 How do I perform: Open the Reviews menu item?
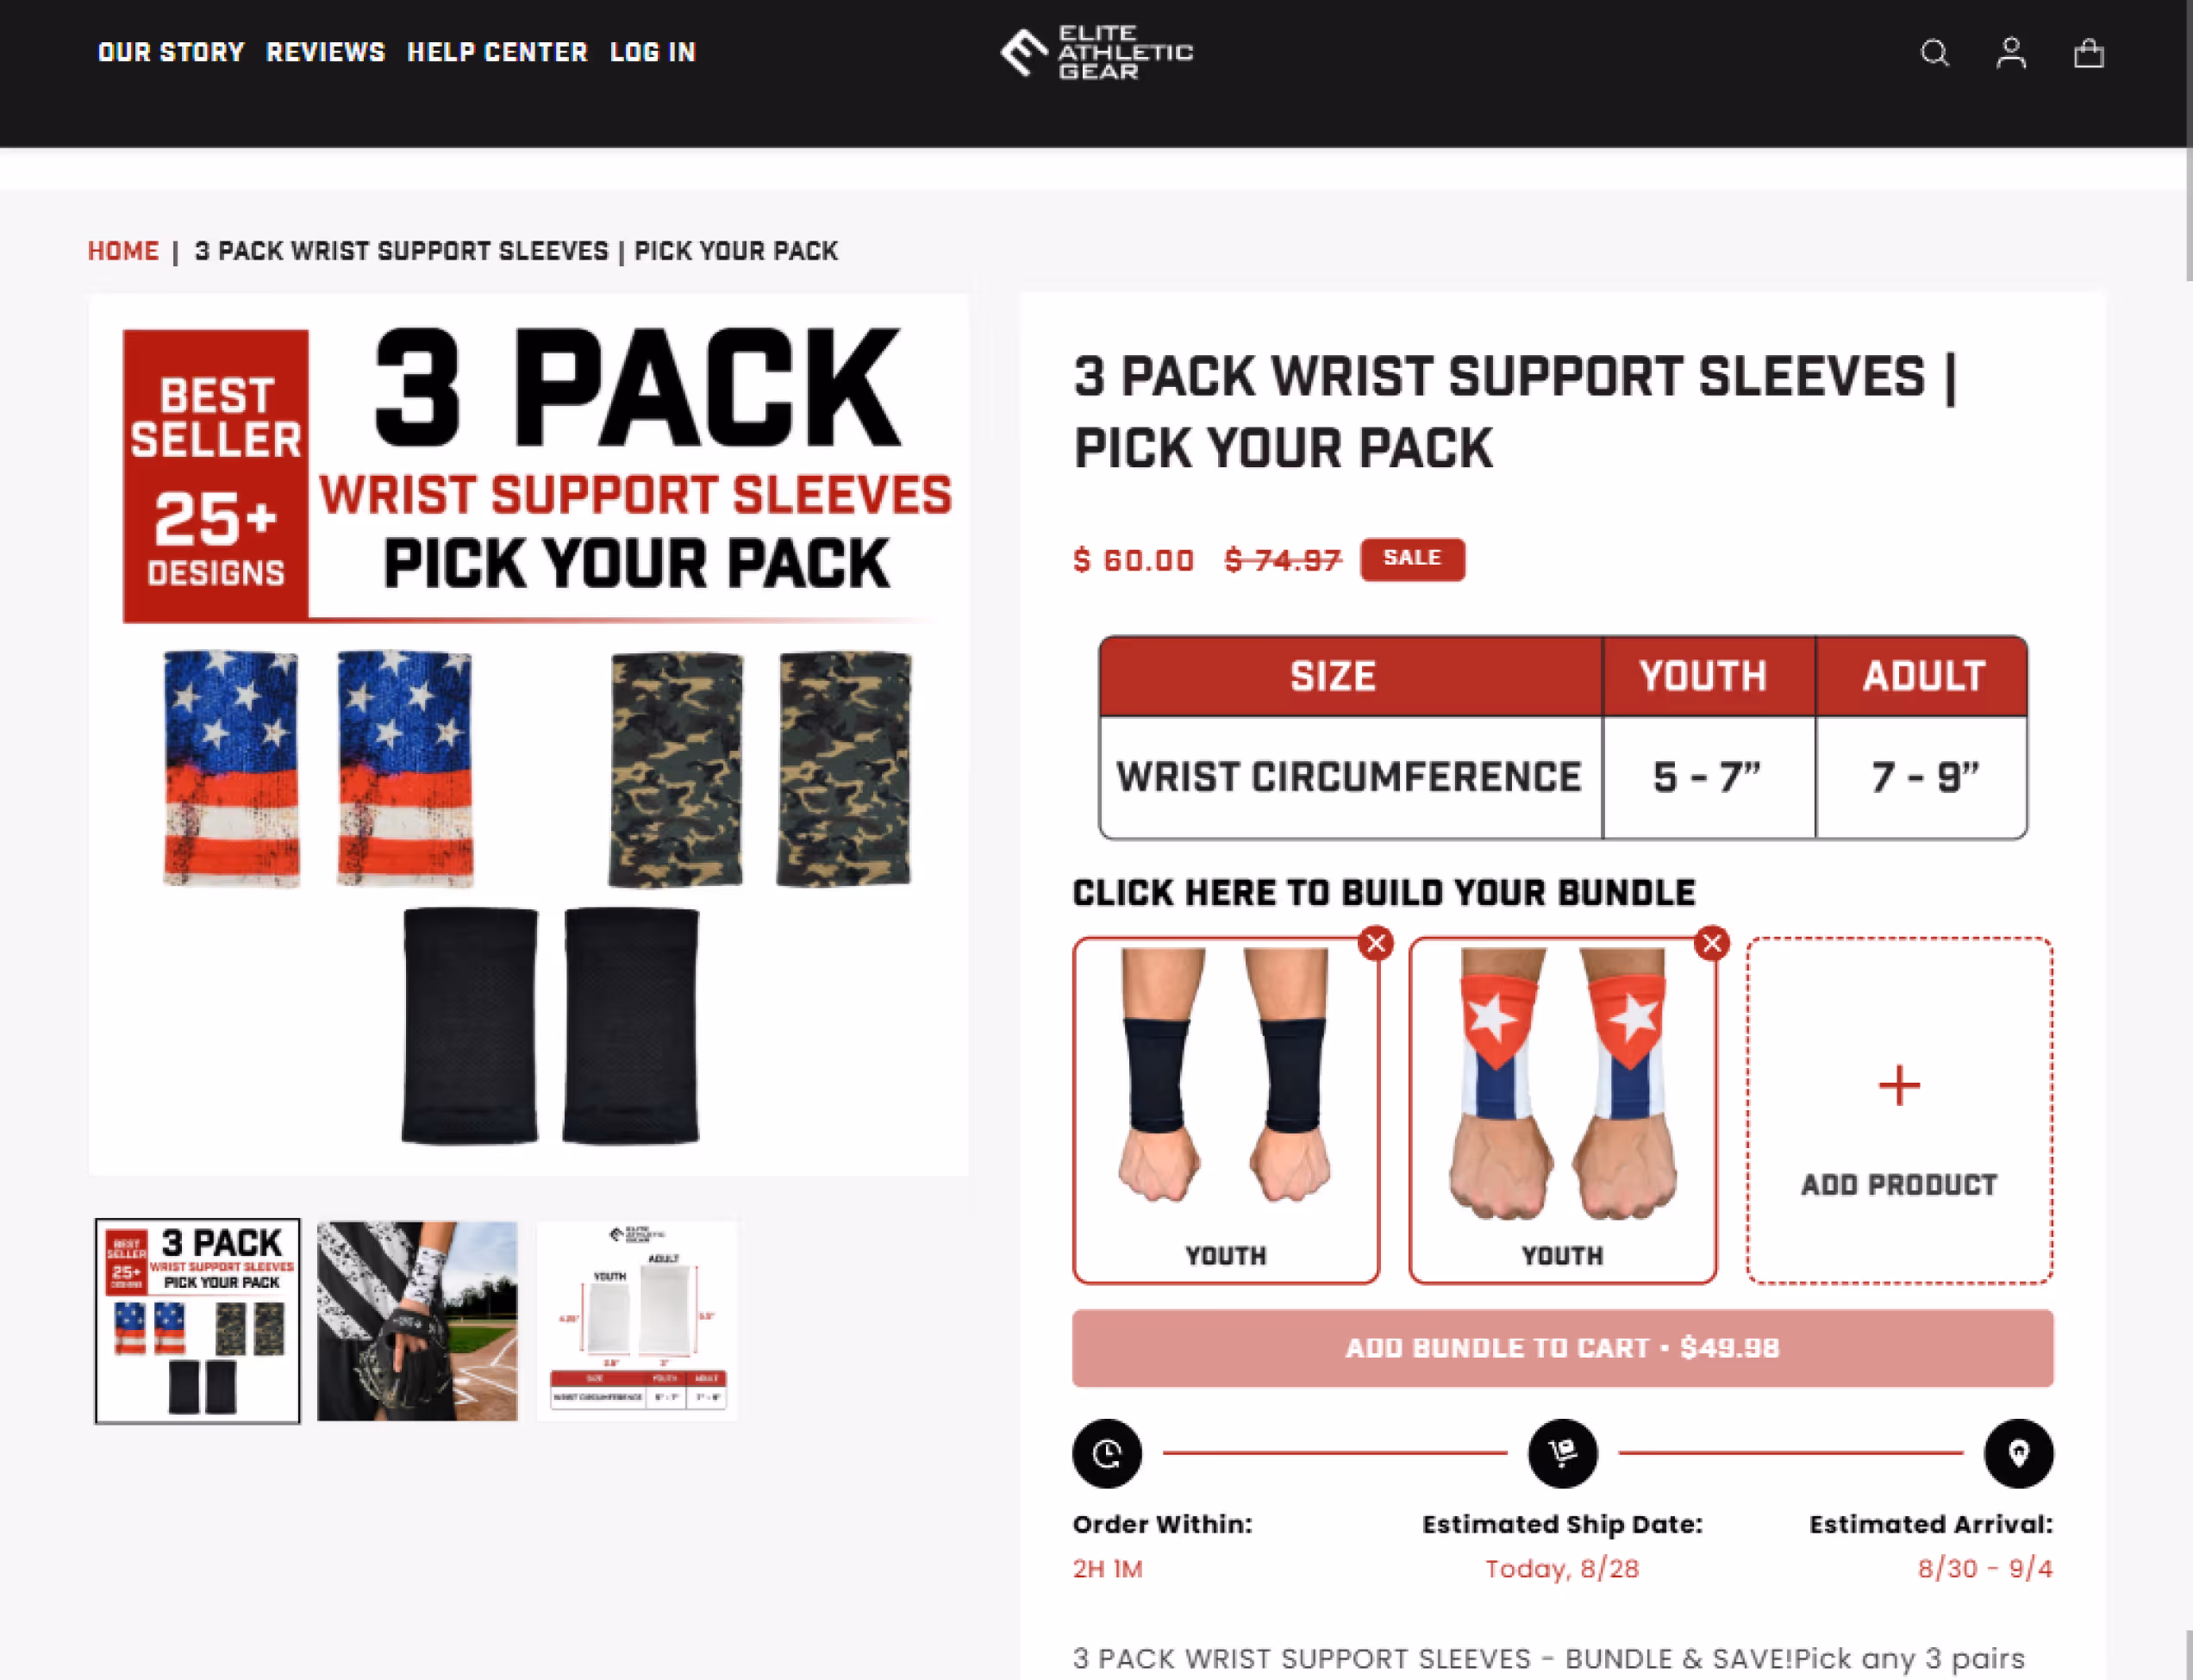click(326, 52)
